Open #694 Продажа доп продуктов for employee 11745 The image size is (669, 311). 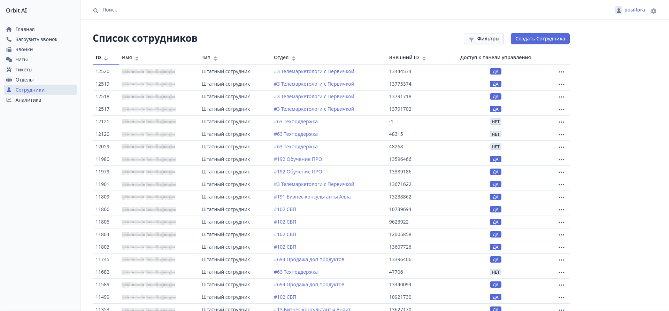(309, 259)
